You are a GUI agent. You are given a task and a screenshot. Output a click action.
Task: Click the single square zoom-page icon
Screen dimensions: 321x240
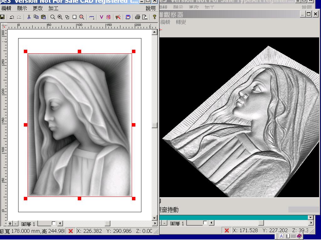point(75,17)
